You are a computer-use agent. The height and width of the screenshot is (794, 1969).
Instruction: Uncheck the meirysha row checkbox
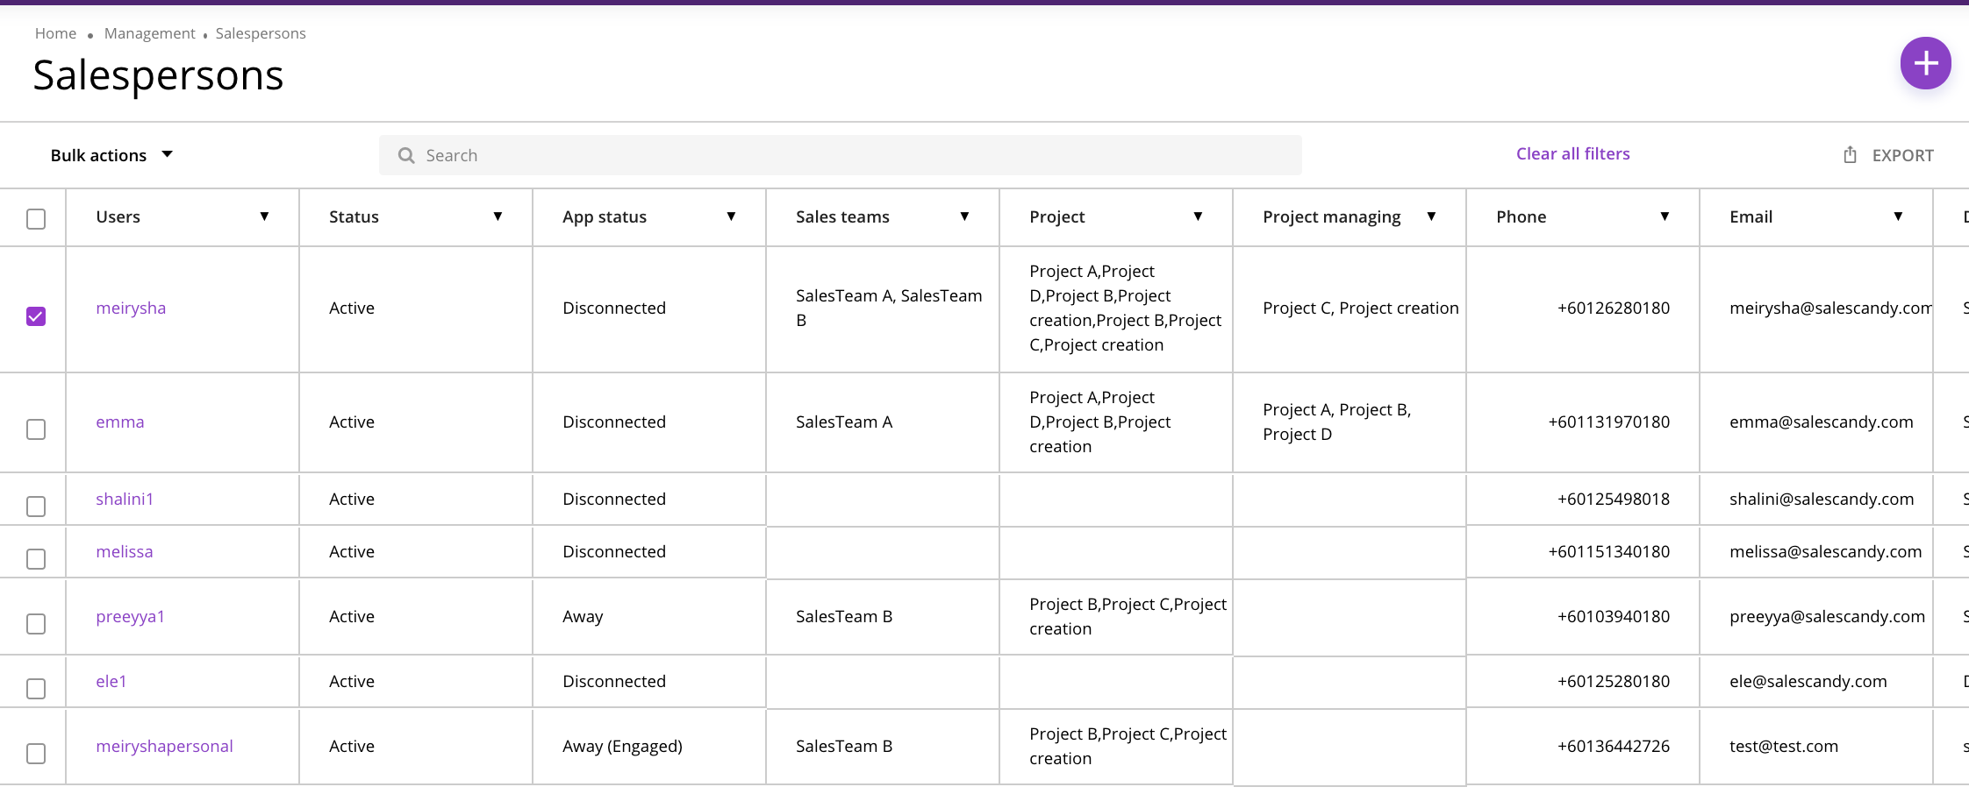(x=36, y=315)
